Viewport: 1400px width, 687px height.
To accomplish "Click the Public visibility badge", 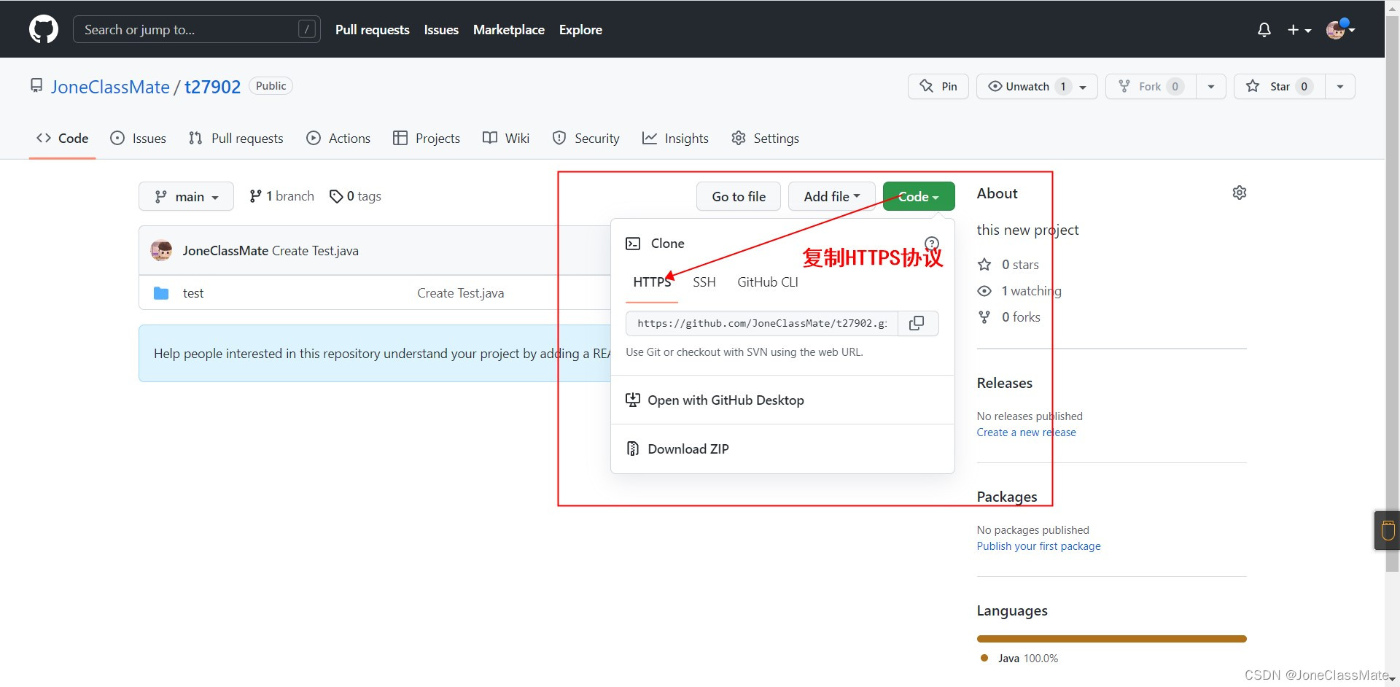I will pyautogui.click(x=271, y=86).
